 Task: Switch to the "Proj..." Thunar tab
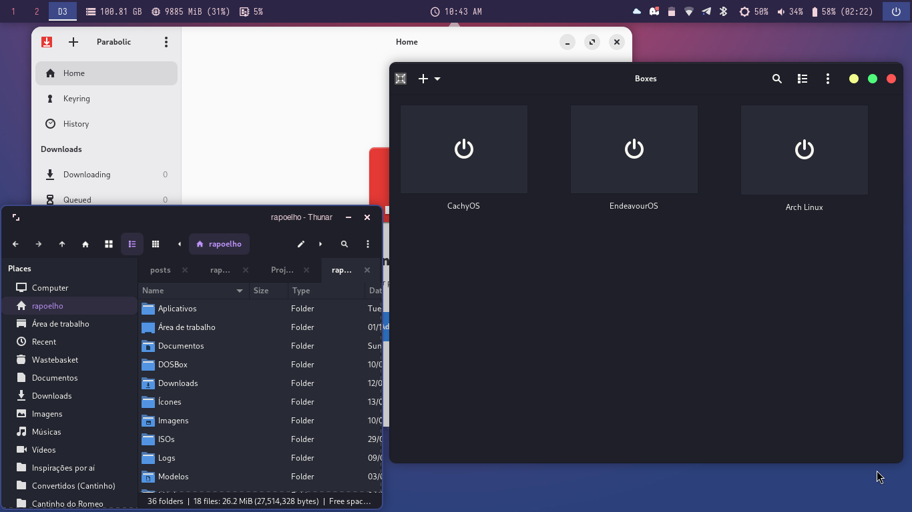(282, 270)
